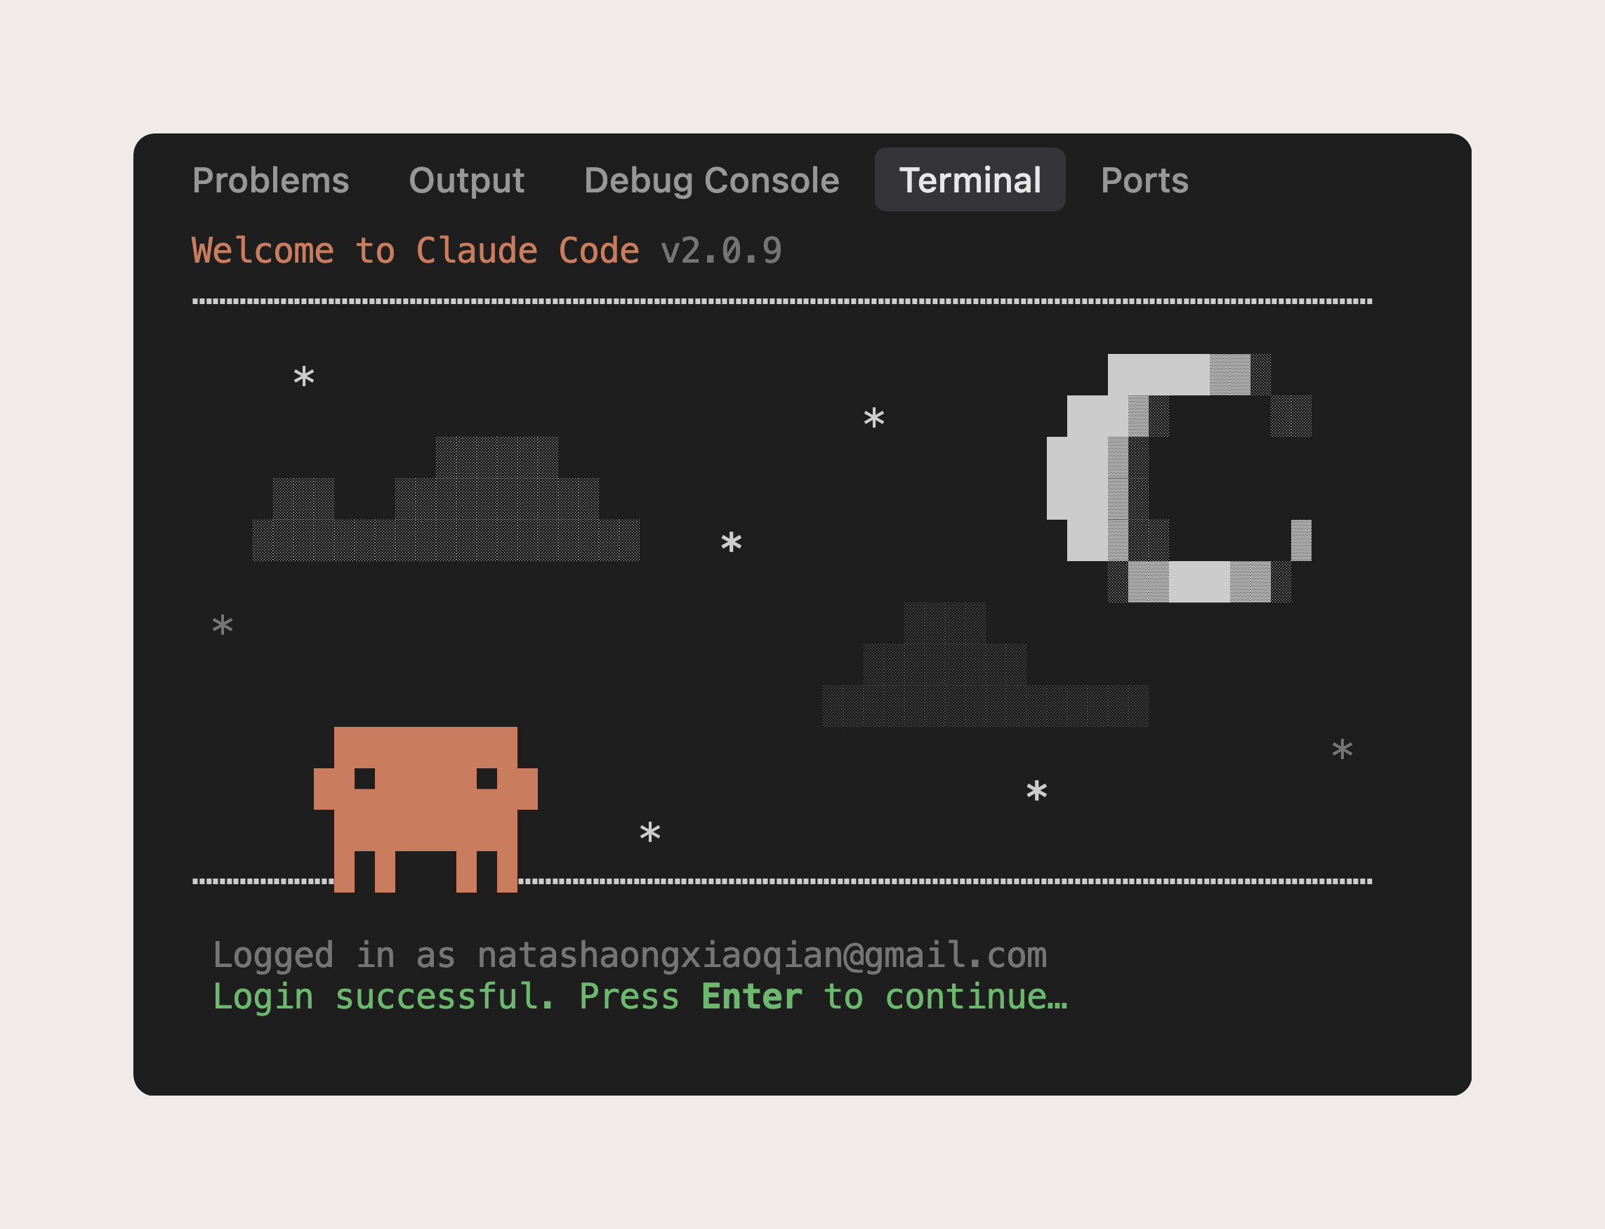
Task: Switch to the Problems tab
Action: click(x=270, y=180)
